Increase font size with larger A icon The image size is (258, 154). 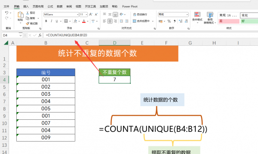click(91, 15)
